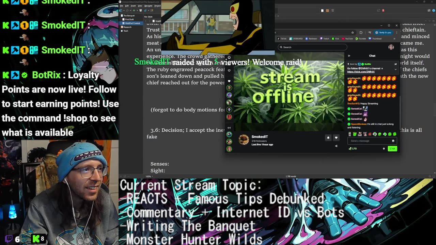The width and height of the screenshot is (436, 245).
Task: Click the green Chat button
Action: [392, 149]
